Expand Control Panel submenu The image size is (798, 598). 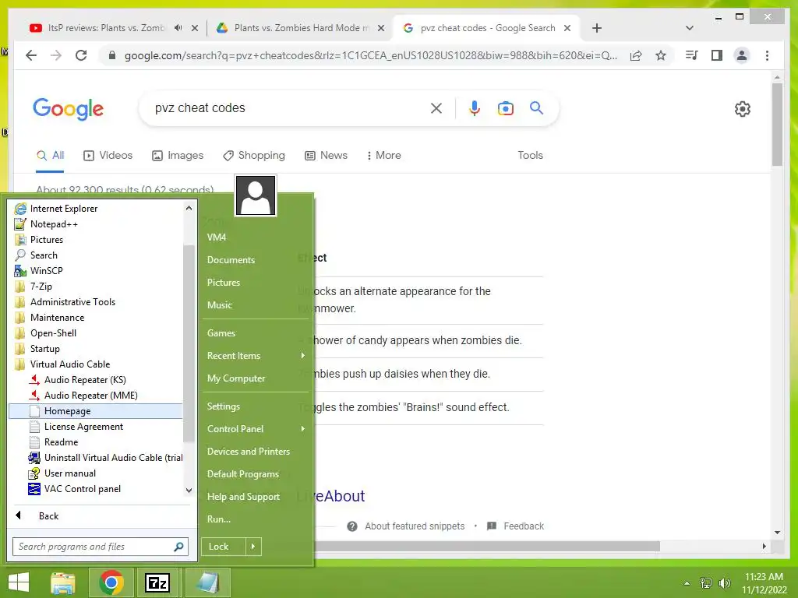pos(256,429)
